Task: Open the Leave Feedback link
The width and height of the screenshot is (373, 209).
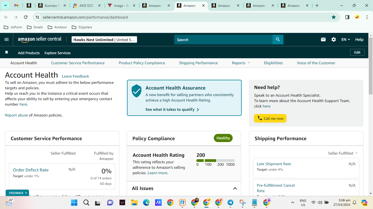Action: point(75,76)
